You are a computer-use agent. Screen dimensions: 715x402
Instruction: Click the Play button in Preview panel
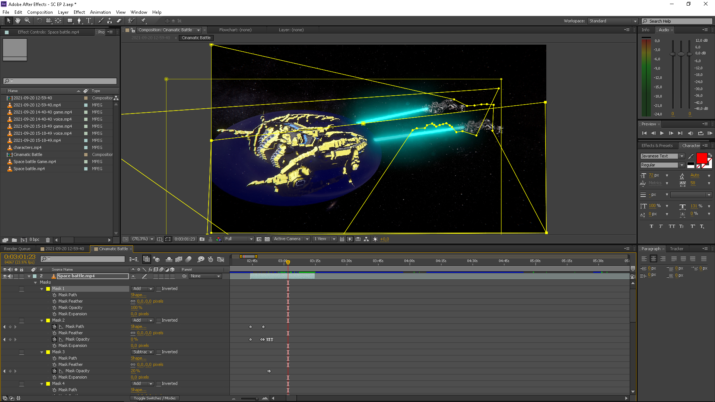(x=662, y=133)
